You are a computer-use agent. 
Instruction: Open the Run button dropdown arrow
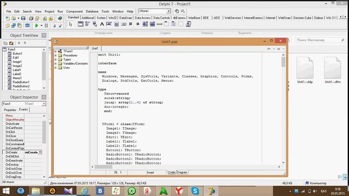pos(41,26)
